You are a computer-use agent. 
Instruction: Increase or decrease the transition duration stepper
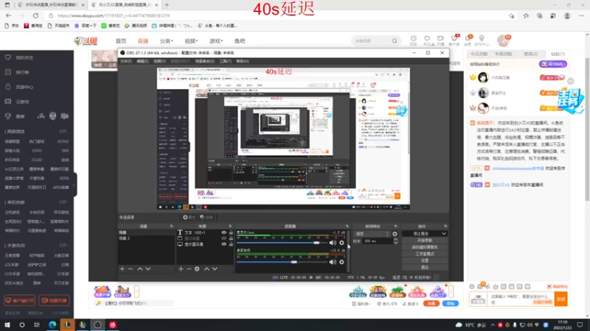pyautogui.click(x=395, y=241)
